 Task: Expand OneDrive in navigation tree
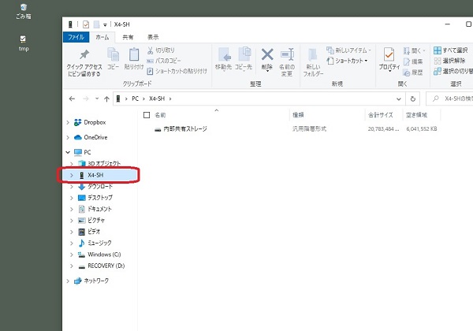click(x=68, y=137)
